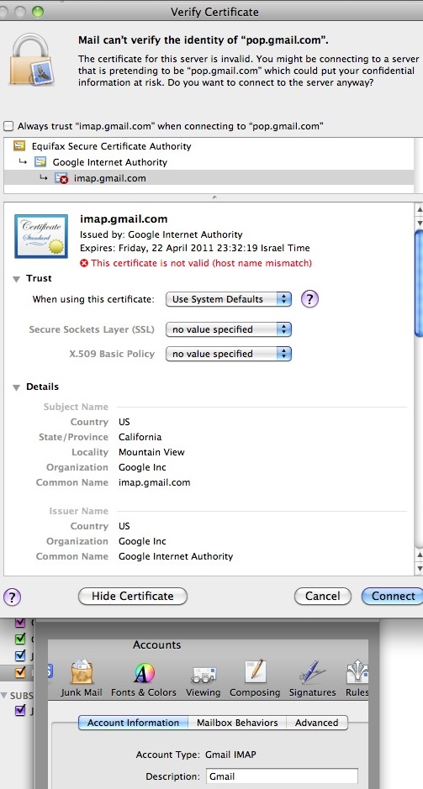Open Secure Sockets Layer (SSL) dropdown
The height and width of the screenshot is (789, 423).
point(229,329)
